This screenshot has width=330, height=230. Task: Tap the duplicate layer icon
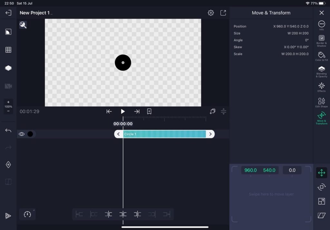[212, 111]
